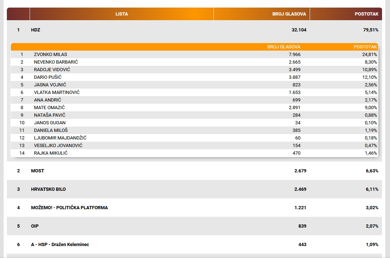The image size is (390, 258).
Task: Select candidate JASNA VOJNIĆ
Action: (x=194, y=85)
